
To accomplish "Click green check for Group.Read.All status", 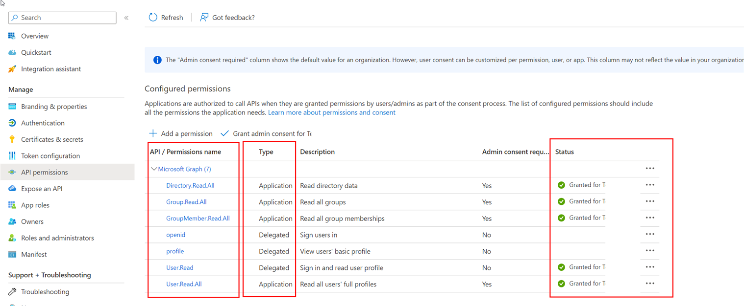I will coord(561,201).
